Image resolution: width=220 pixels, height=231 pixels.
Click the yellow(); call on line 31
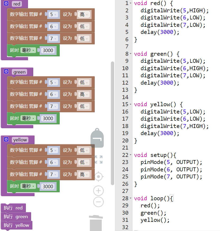(x=155, y=220)
